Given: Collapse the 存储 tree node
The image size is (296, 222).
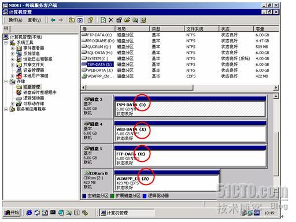Looking at the screenshot, I should 6,82.
